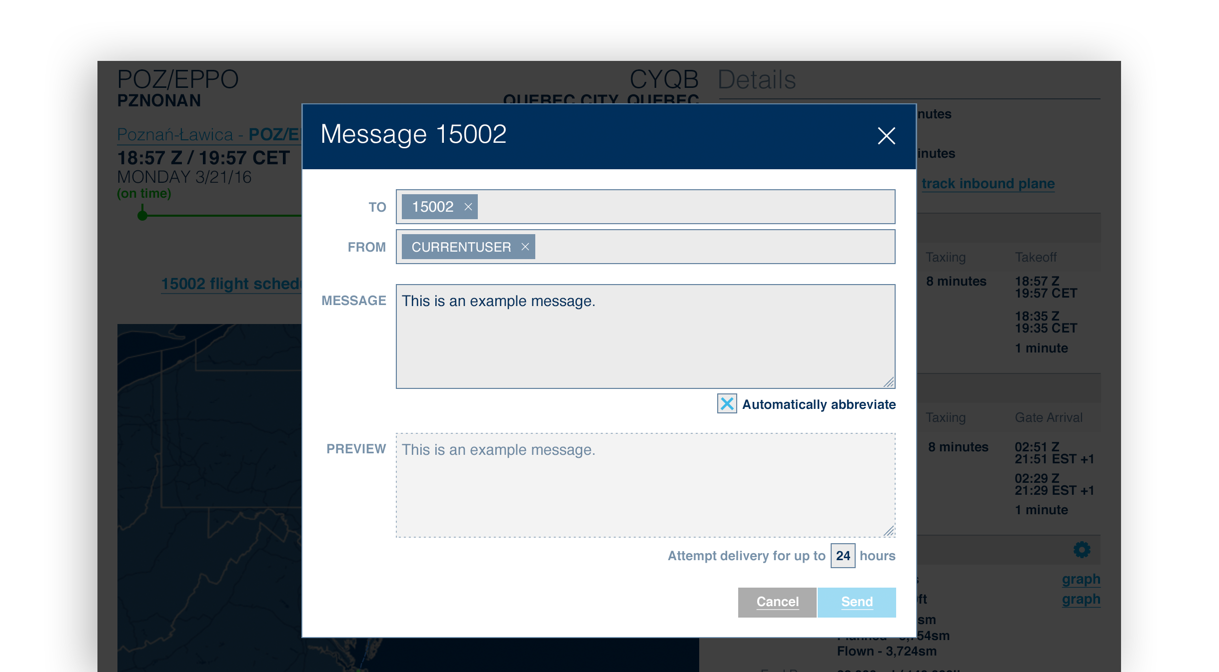Focus the MESSAGE text area
Screen dimensions: 1219x672
(645, 336)
